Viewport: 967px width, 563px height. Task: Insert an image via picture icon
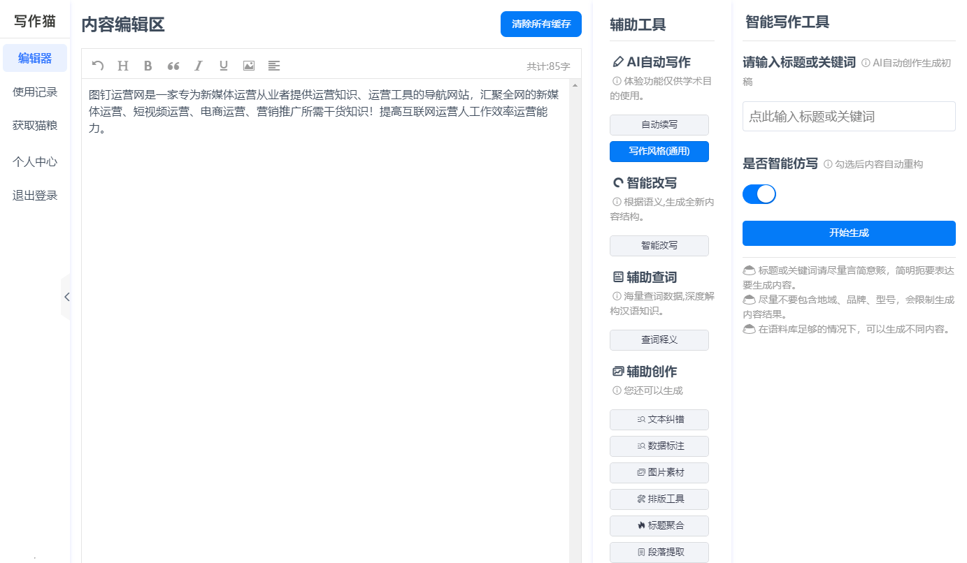click(249, 66)
